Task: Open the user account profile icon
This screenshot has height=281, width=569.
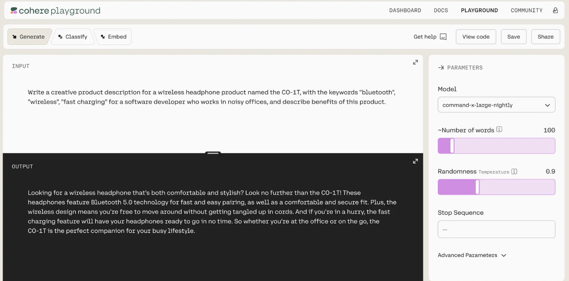Action: (555, 11)
